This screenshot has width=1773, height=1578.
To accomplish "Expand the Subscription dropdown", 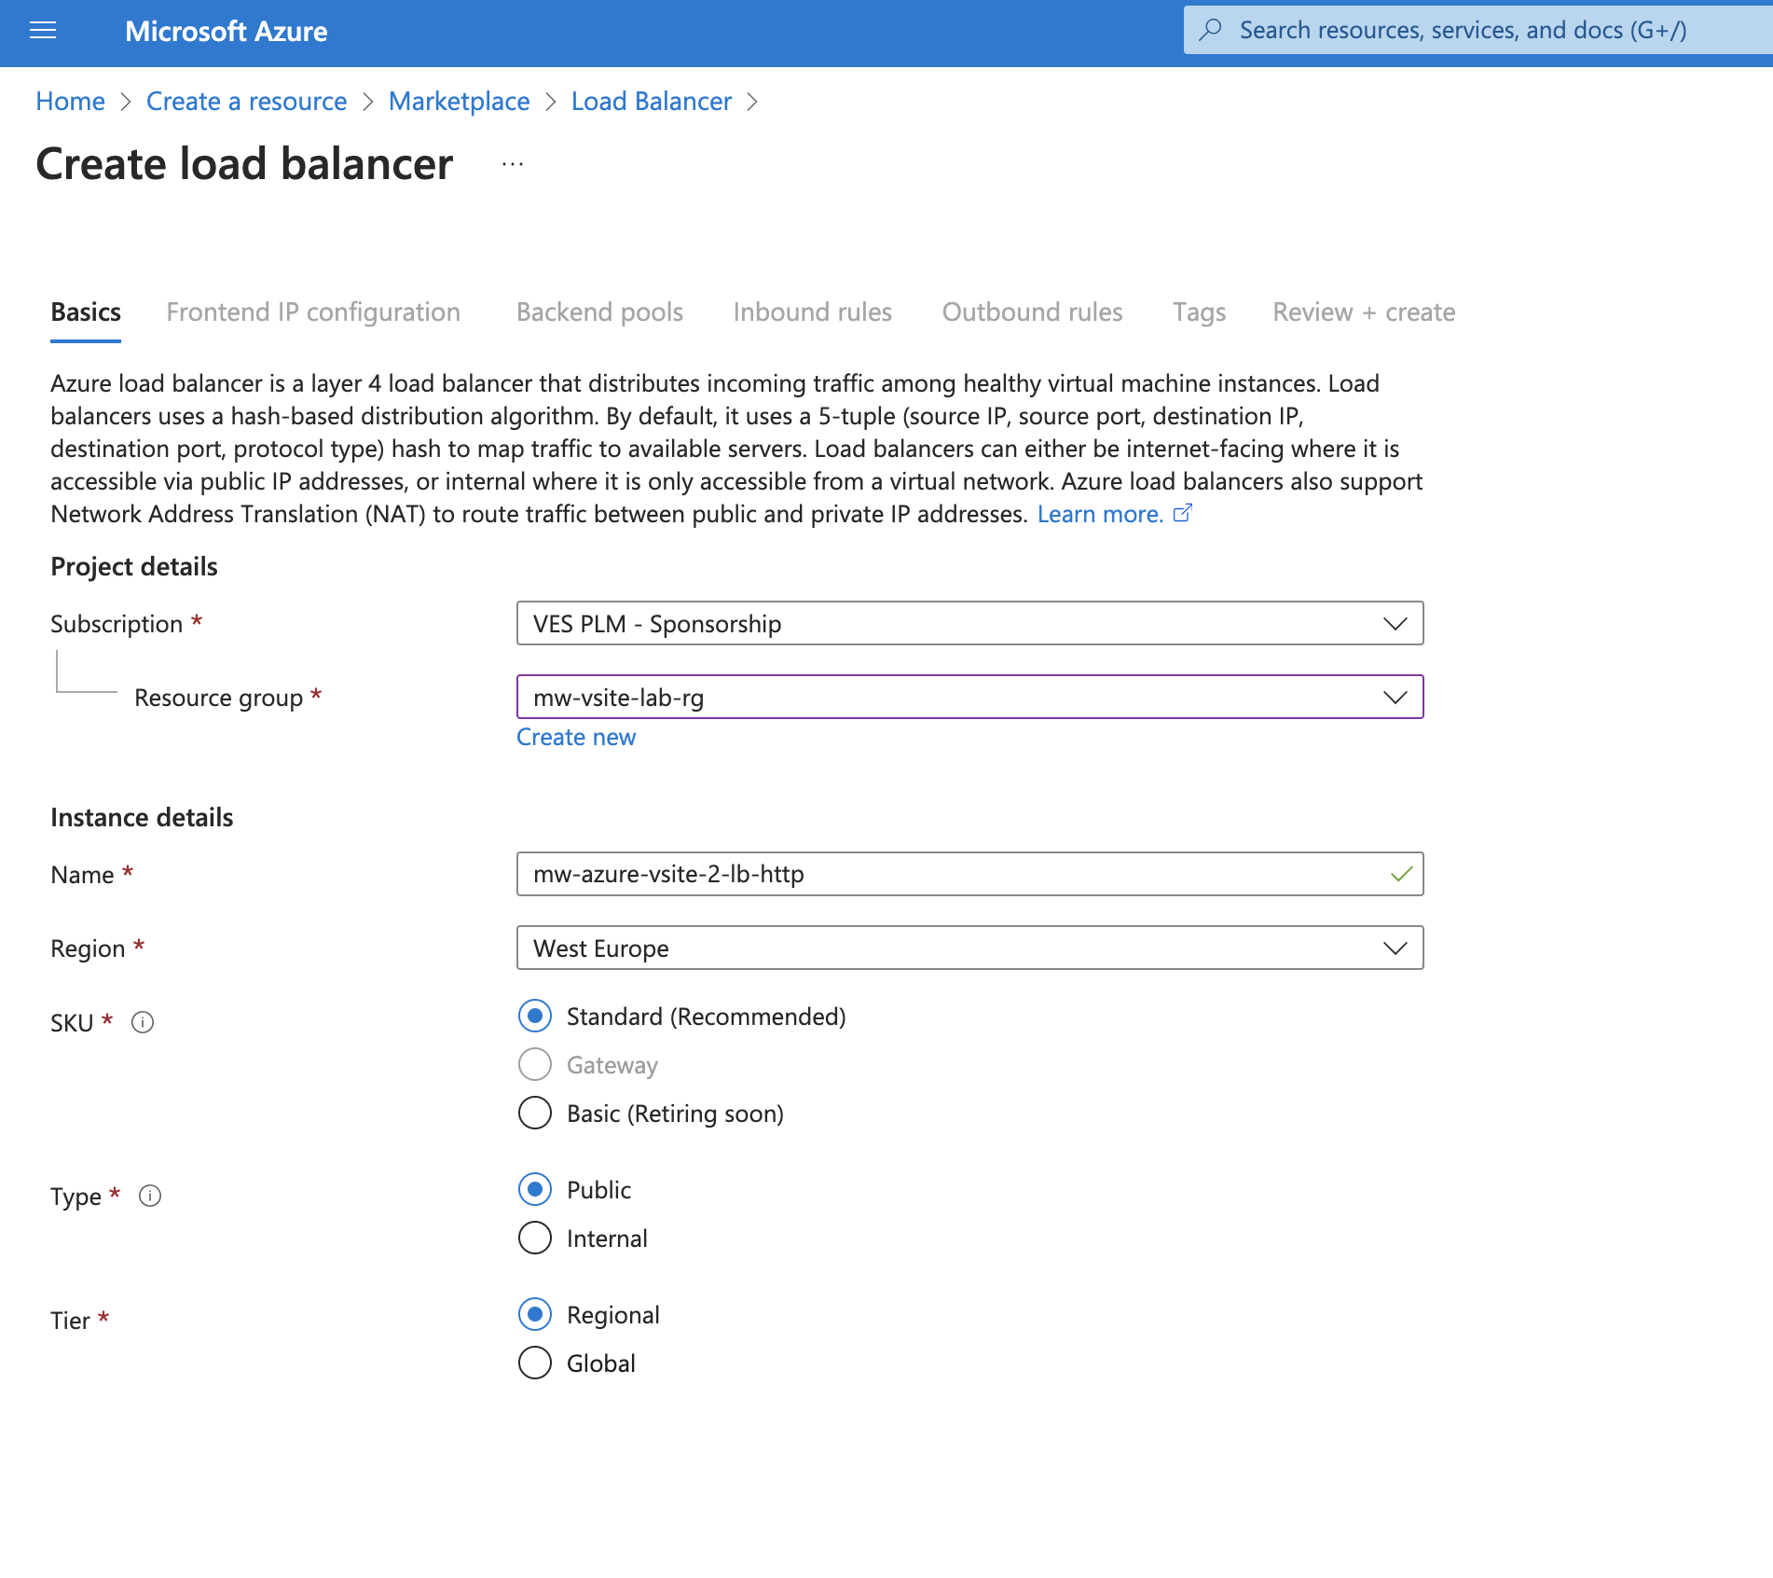I will (969, 623).
